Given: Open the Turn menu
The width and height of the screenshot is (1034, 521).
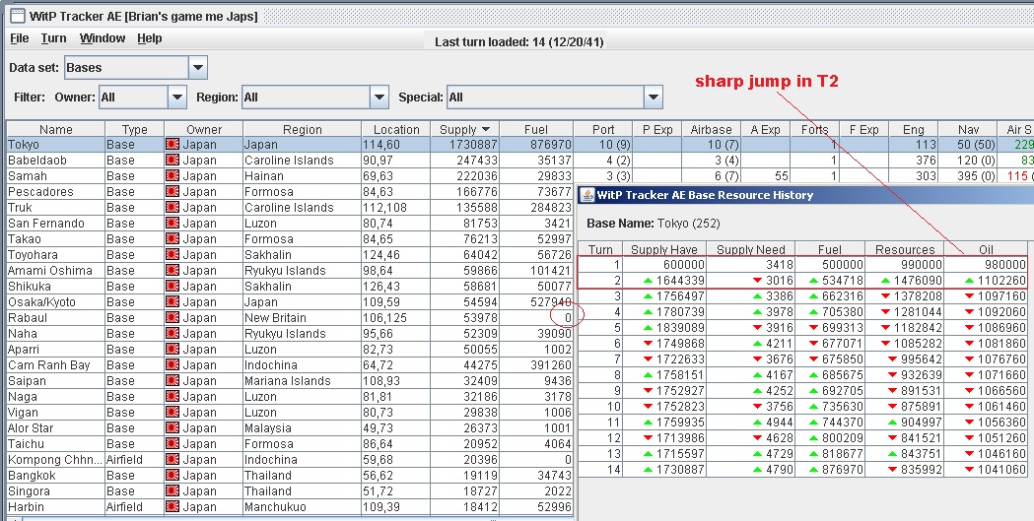Looking at the screenshot, I should (53, 38).
